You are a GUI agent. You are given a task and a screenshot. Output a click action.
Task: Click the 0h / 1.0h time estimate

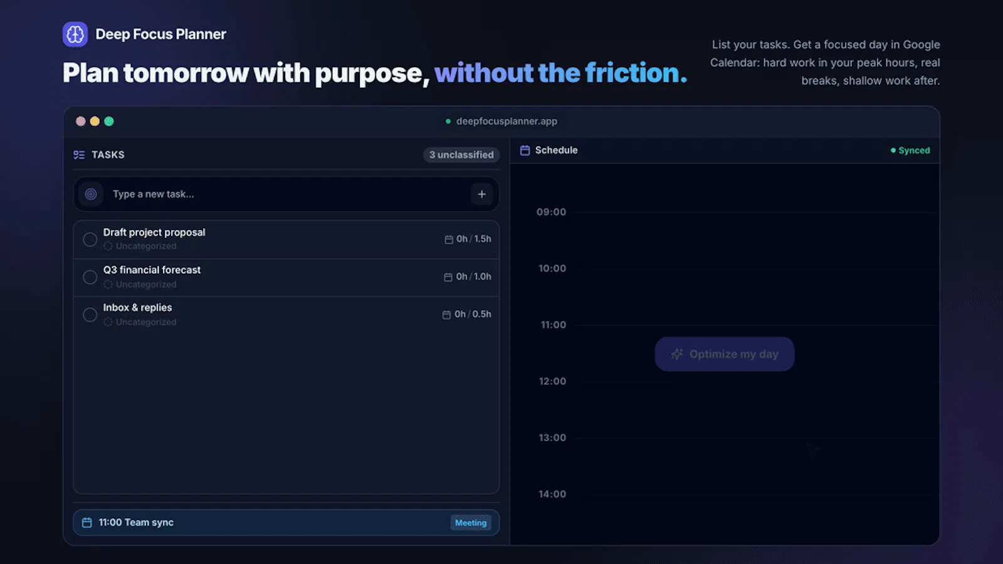[x=474, y=276]
